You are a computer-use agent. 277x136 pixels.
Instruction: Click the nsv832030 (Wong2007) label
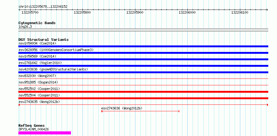click(x=37, y=76)
